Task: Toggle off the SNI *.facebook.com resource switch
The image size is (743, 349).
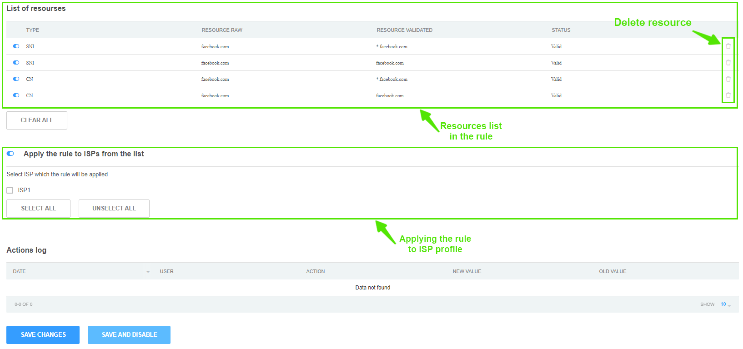Action: pyautogui.click(x=16, y=46)
